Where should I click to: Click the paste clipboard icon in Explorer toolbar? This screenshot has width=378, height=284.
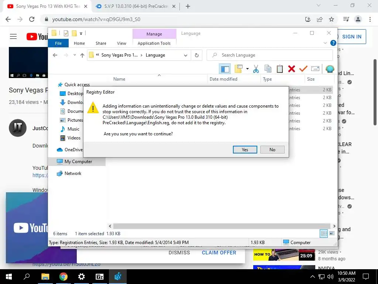click(280, 69)
